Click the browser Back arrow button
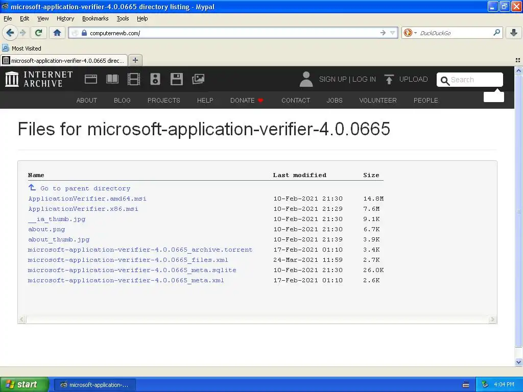The height and width of the screenshot is (392, 523). [x=10, y=33]
